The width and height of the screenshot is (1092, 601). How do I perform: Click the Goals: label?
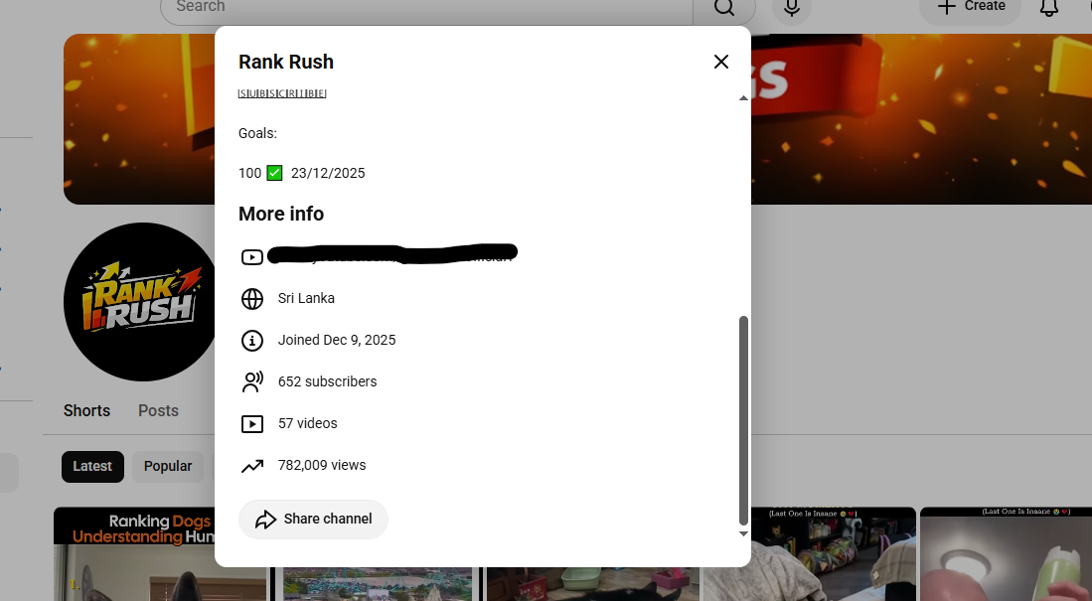click(257, 133)
